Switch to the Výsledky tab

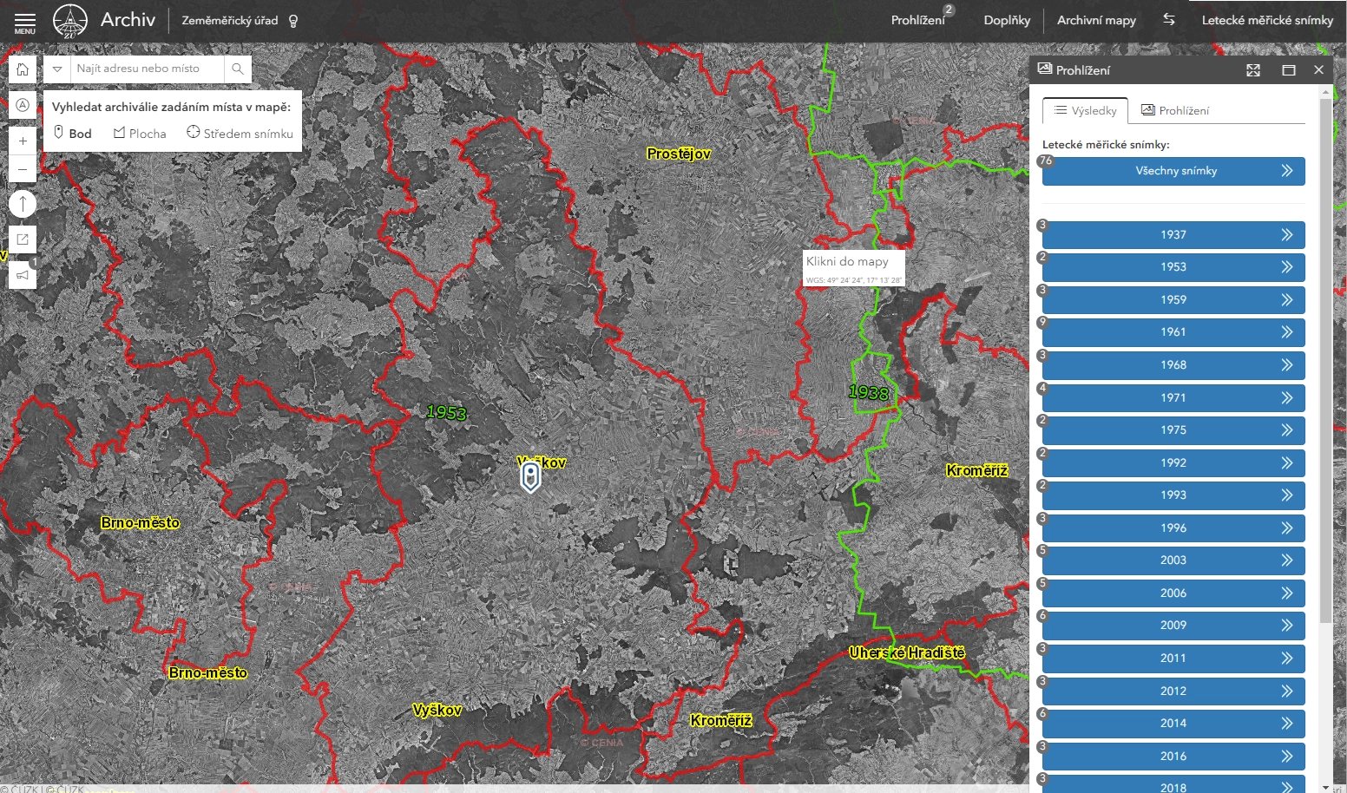pyautogui.click(x=1085, y=111)
